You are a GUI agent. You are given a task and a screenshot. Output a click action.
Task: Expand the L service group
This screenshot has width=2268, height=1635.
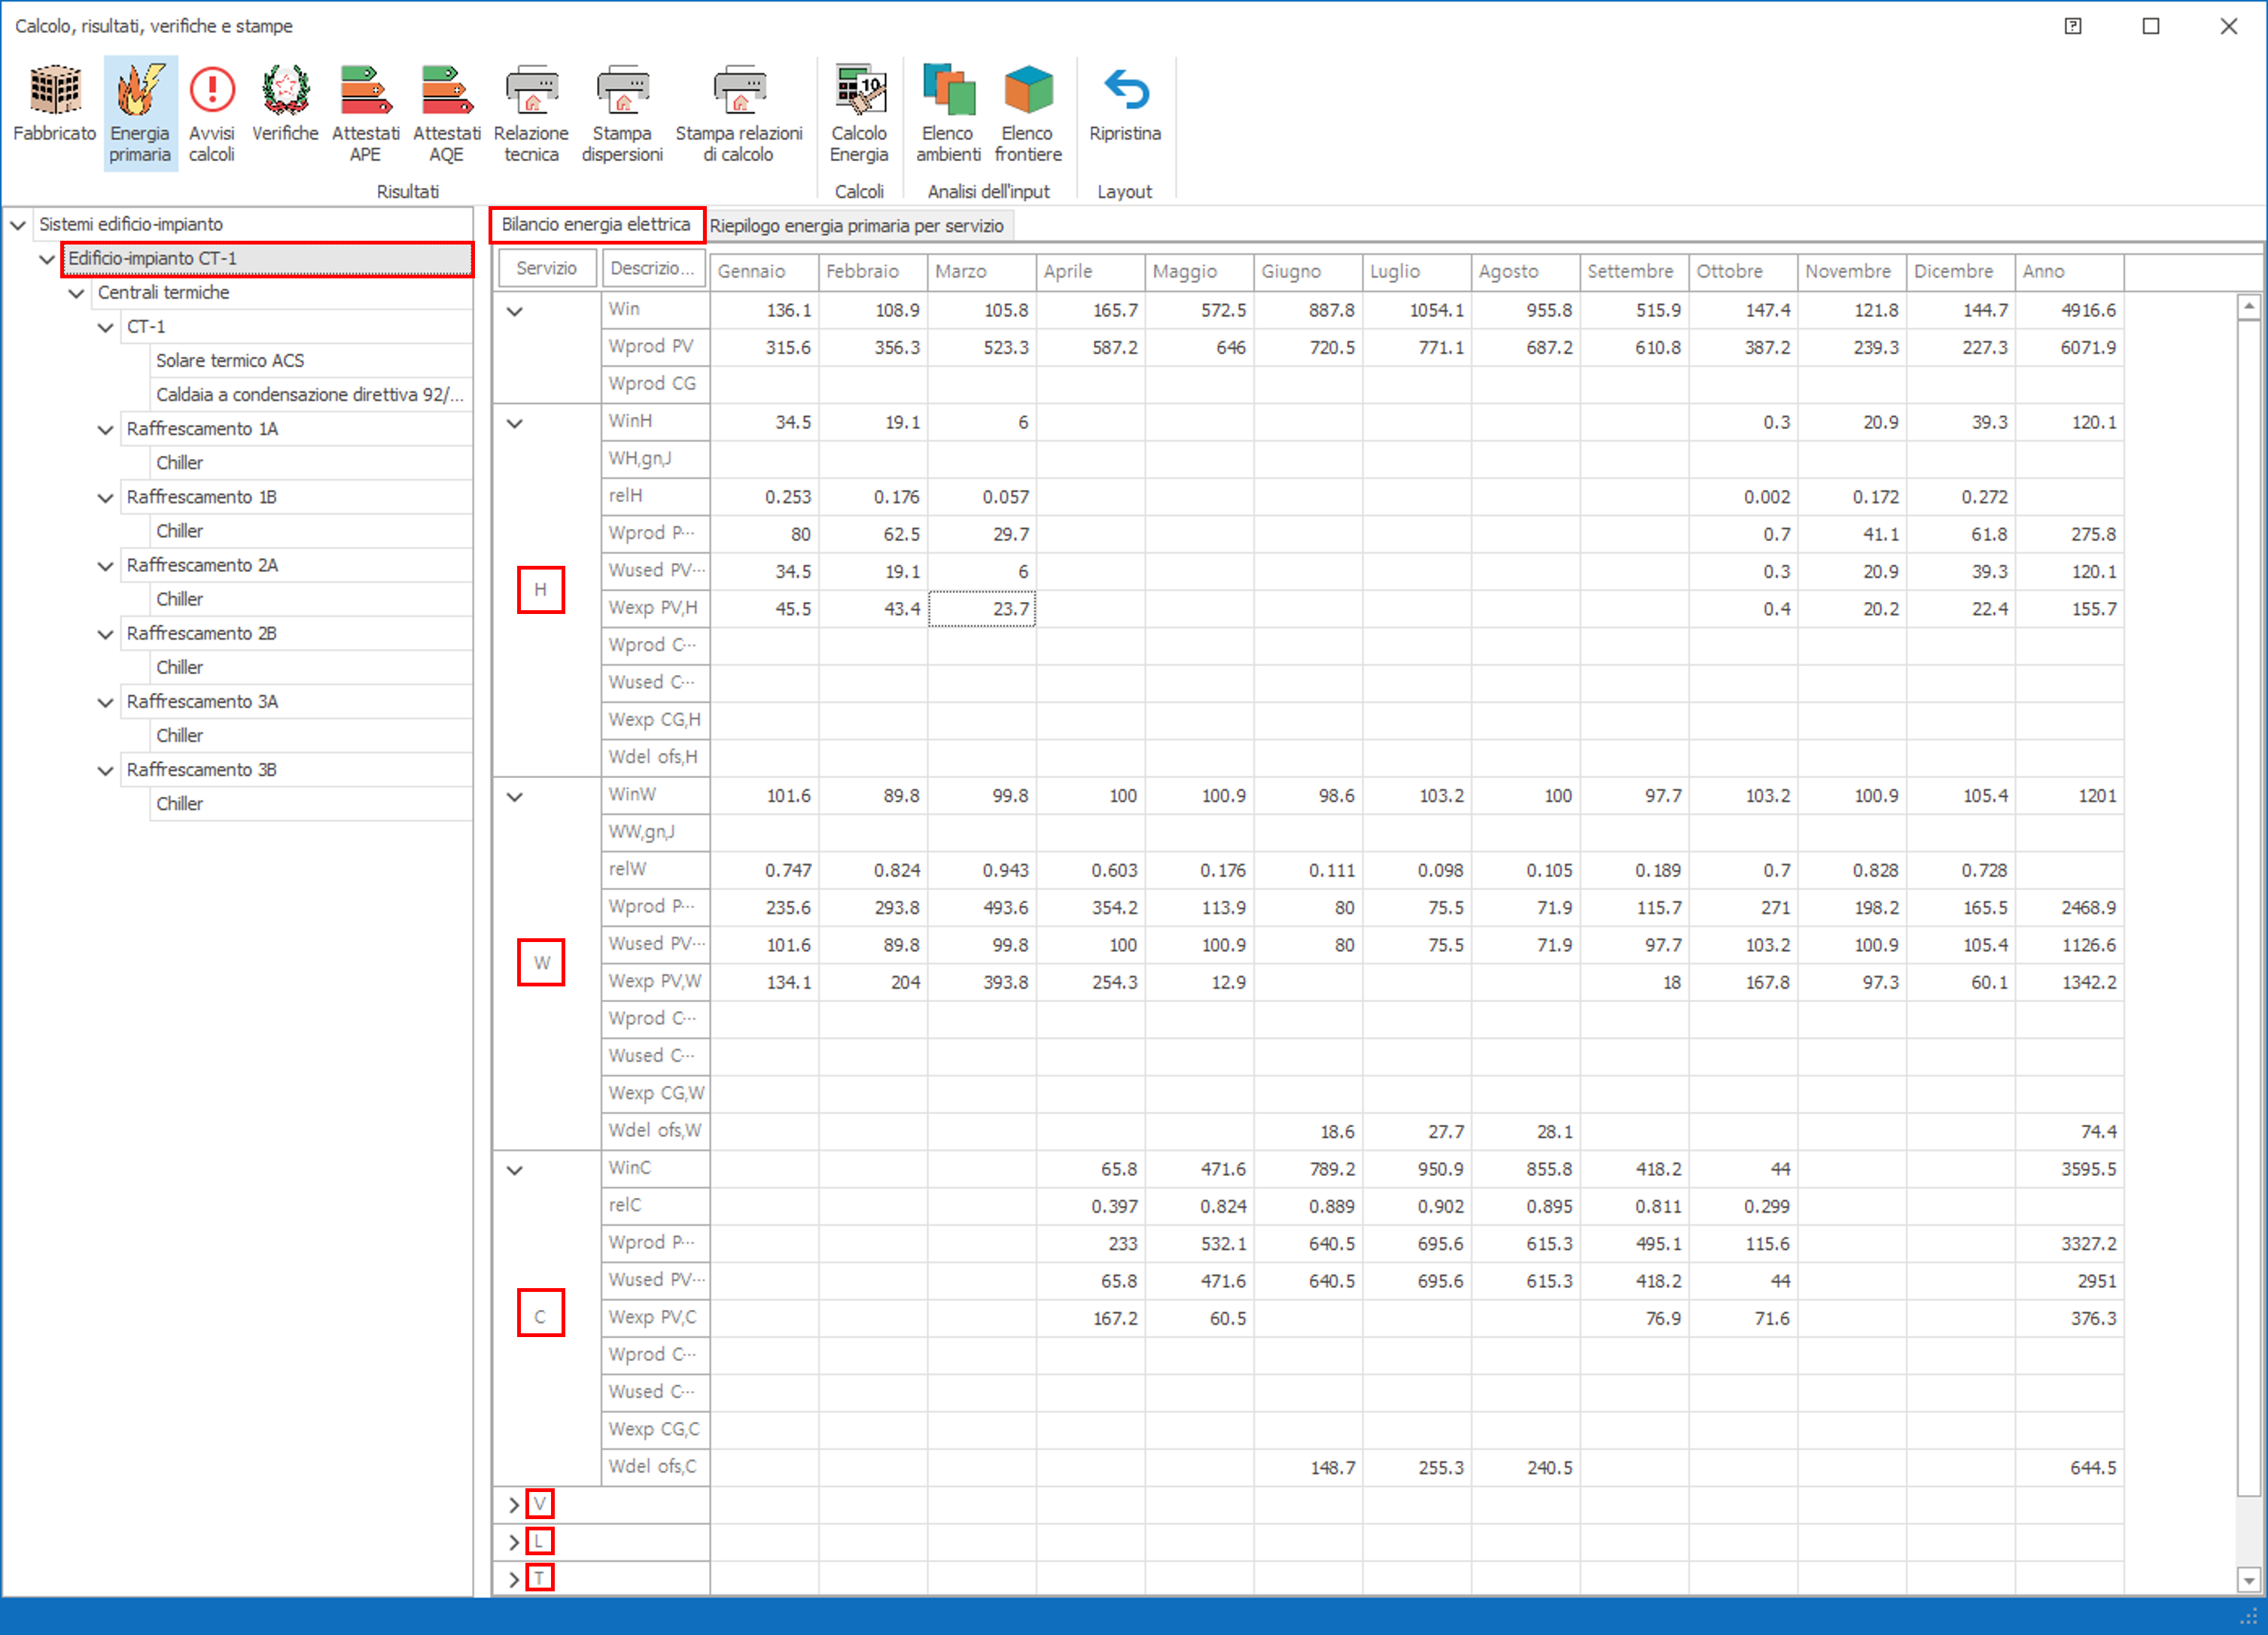514,1542
